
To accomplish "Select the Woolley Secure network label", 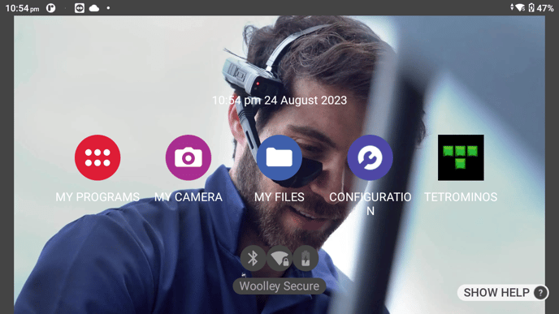I will (279, 286).
